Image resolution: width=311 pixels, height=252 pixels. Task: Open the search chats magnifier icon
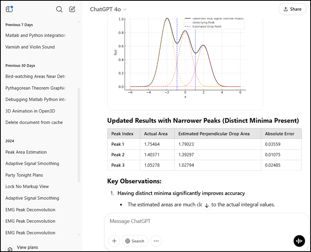59,9
